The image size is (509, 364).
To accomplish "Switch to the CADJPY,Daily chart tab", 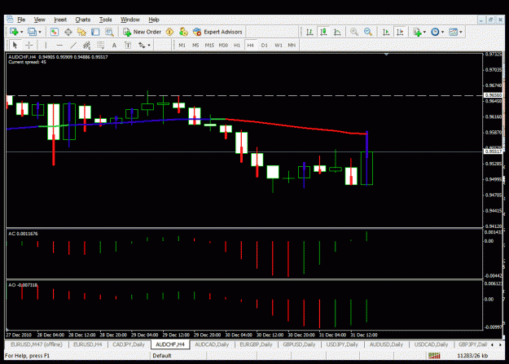I will point(129,344).
